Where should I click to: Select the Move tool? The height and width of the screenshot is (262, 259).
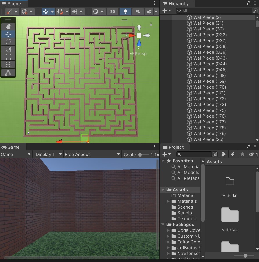(x=8, y=34)
